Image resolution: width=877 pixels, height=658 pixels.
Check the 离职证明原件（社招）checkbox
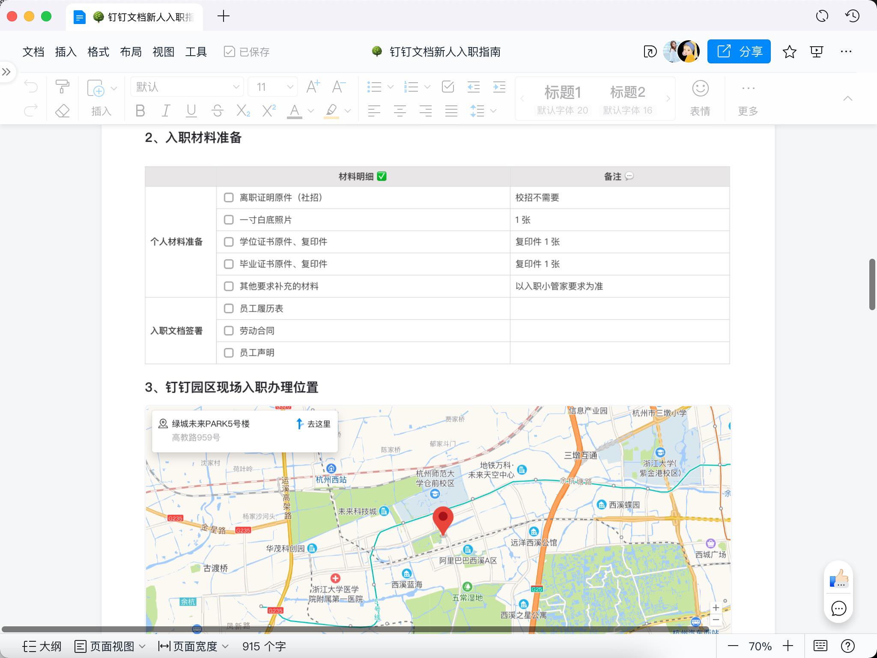pyautogui.click(x=229, y=197)
